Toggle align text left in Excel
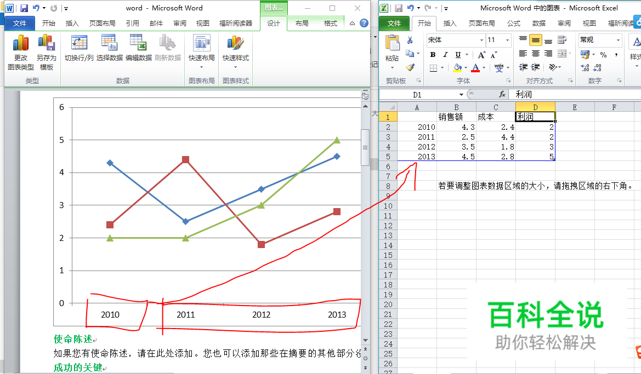 point(523,54)
